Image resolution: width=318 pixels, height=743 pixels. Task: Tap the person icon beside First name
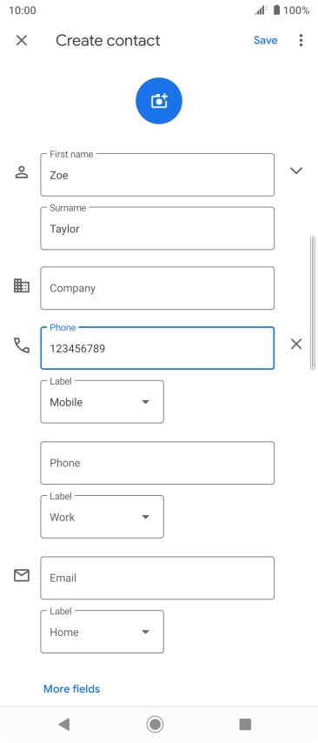pyautogui.click(x=22, y=172)
